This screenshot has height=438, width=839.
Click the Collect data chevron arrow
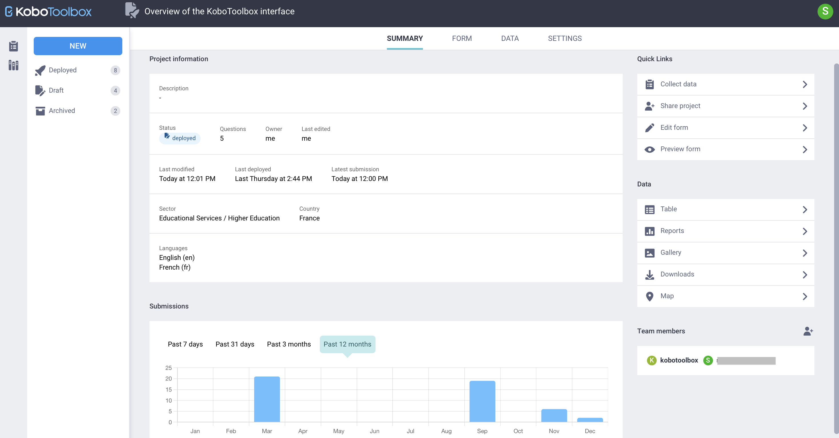804,84
